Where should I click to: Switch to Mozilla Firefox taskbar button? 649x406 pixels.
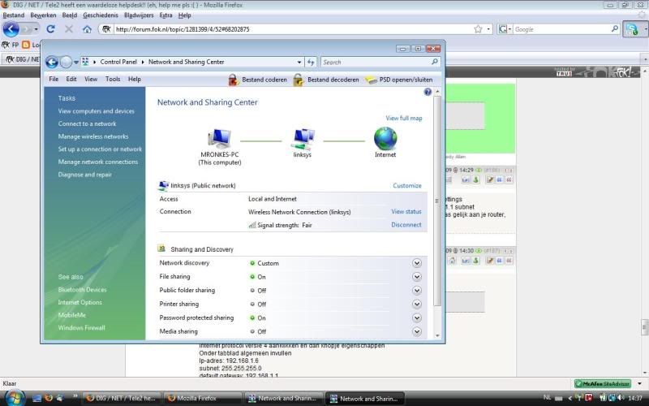tap(203, 399)
